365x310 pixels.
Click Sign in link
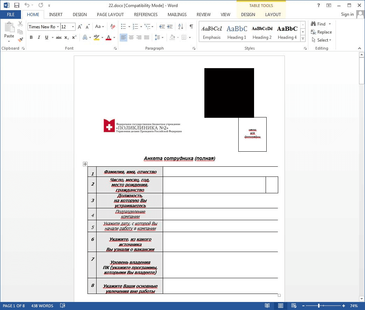coord(347,14)
